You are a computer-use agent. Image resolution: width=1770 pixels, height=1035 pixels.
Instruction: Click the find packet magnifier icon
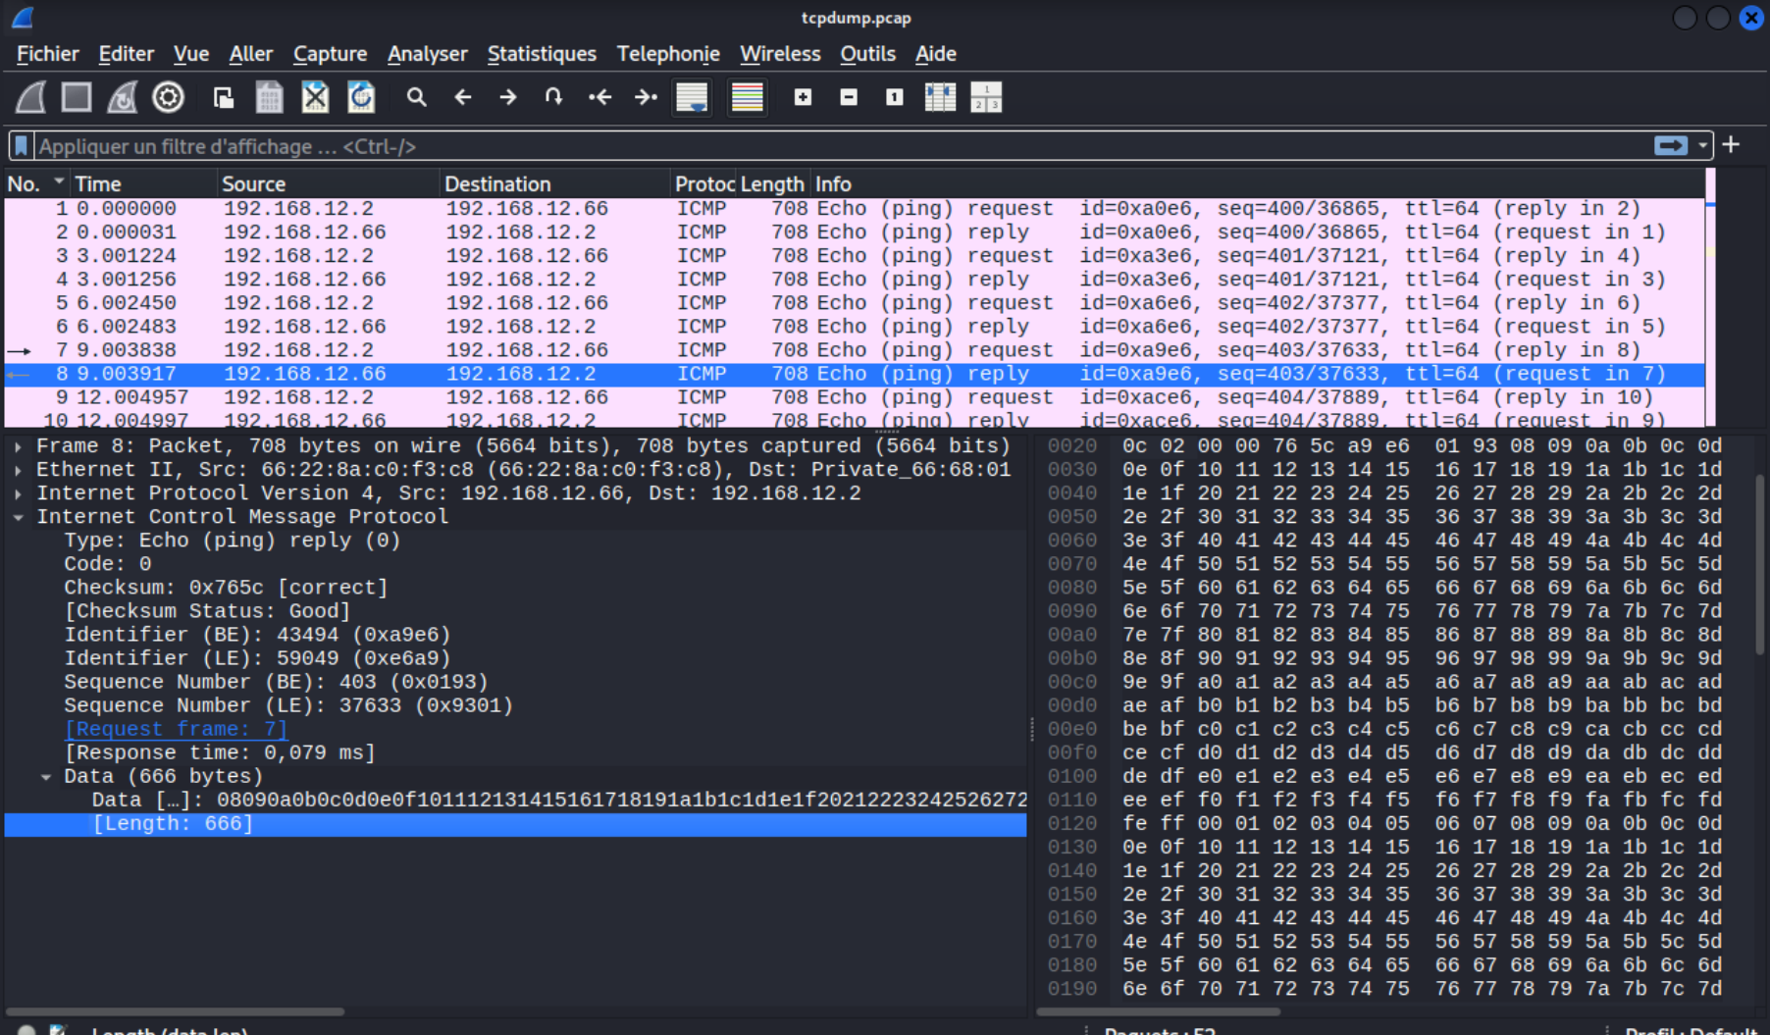click(x=417, y=97)
